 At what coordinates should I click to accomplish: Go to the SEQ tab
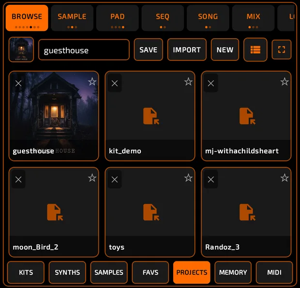(x=163, y=18)
